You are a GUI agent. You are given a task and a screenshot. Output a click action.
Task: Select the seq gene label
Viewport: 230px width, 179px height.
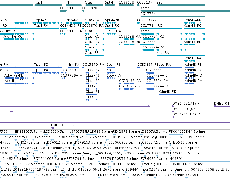pos(159,2)
